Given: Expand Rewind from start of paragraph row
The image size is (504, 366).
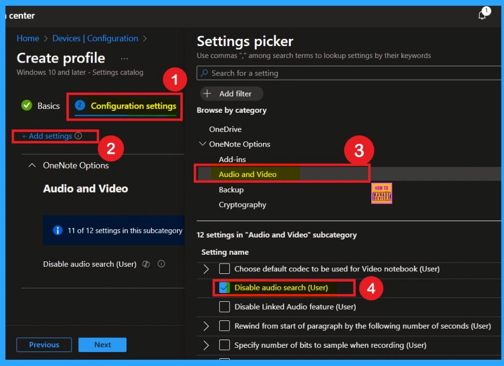Looking at the screenshot, I should coord(206,326).
